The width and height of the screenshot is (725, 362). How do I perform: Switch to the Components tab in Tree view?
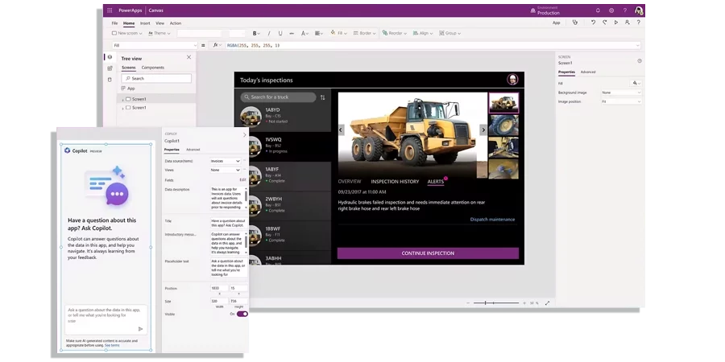pos(153,68)
